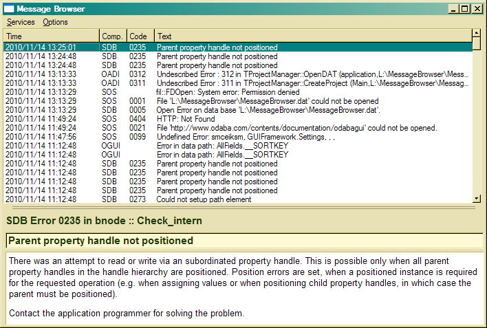487x328 pixels.
Task: Minimize the Message Browser window
Action: pyautogui.click(x=454, y=9)
